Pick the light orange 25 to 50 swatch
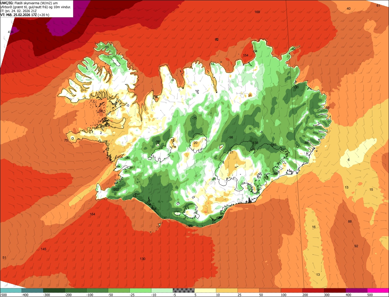The image size is (389, 297). pyautogui.click(x=248, y=290)
